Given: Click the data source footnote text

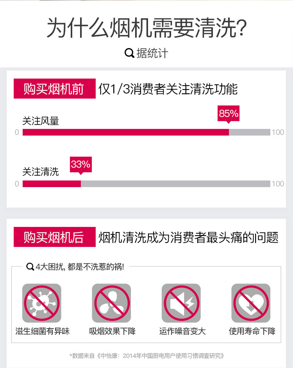Looking at the screenshot, I should [146, 356].
